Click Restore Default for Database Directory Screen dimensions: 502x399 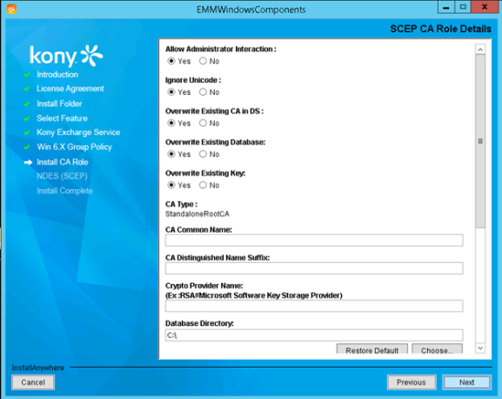[372, 349]
